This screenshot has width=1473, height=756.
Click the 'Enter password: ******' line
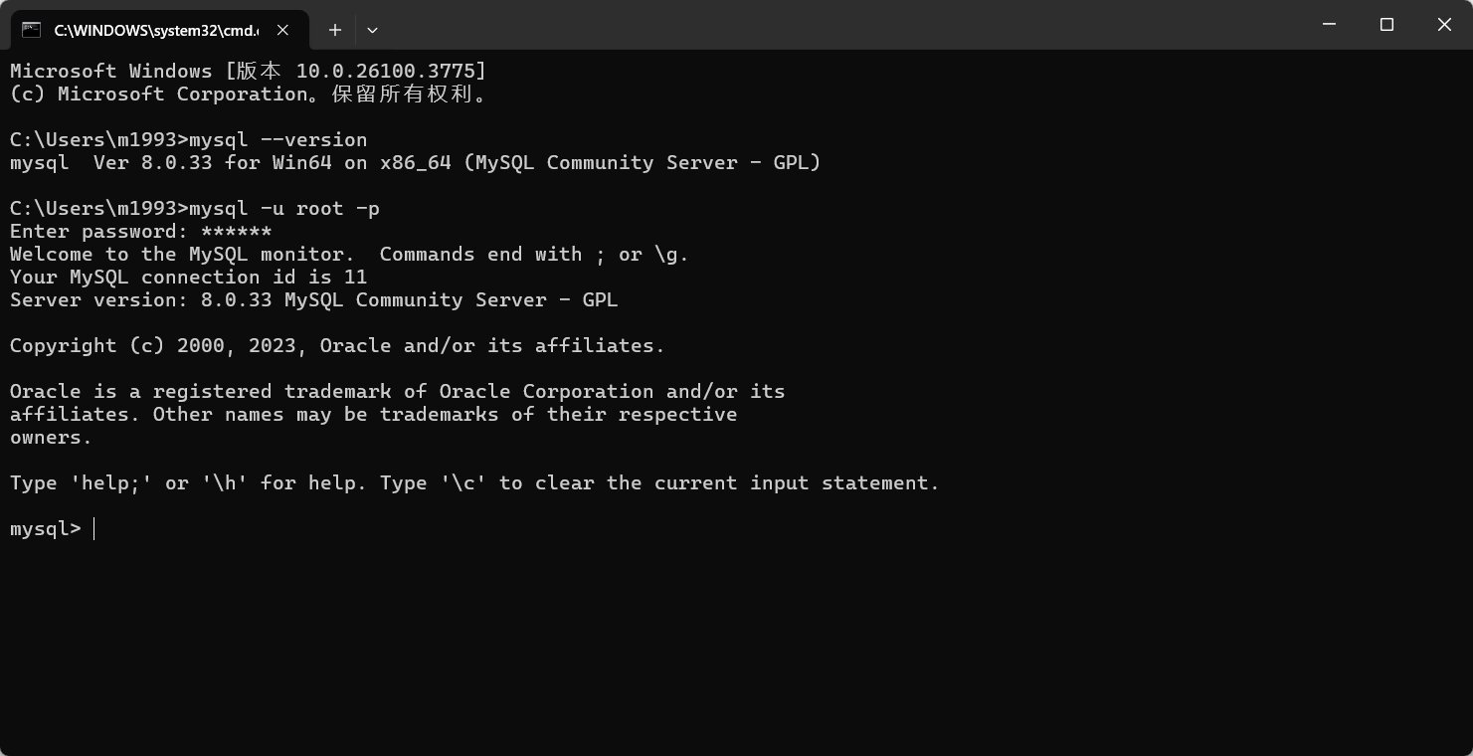pos(140,231)
